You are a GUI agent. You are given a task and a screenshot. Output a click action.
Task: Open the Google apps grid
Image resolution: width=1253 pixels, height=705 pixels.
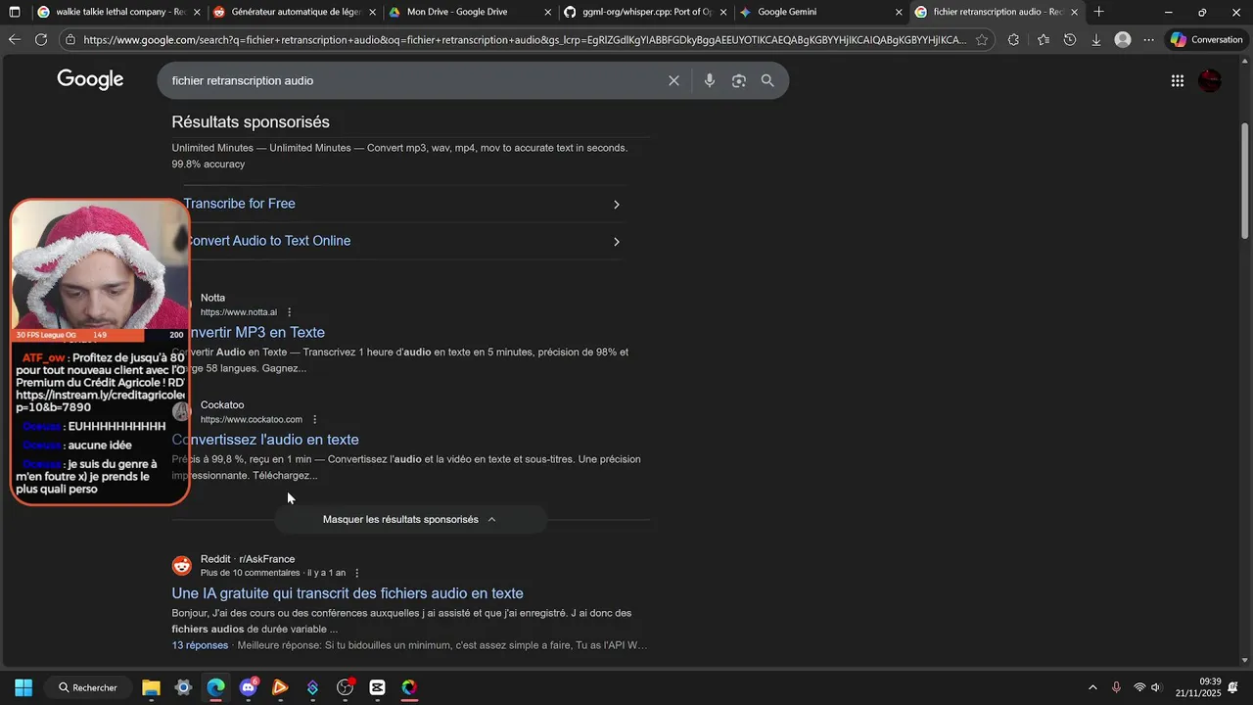click(x=1178, y=81)
